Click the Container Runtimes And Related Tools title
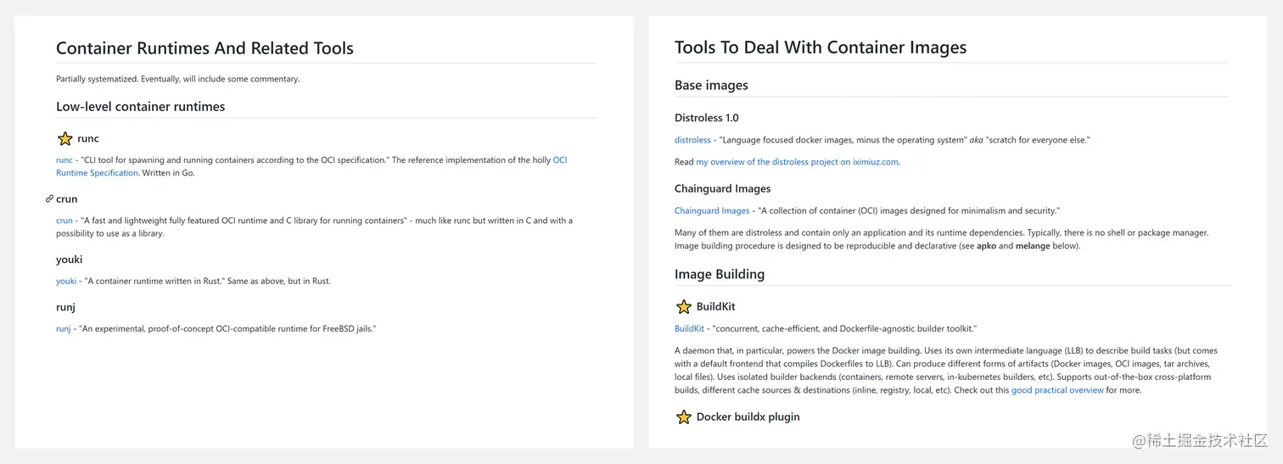The width and height of the screenshot is (1283, 464). [204, 48]
